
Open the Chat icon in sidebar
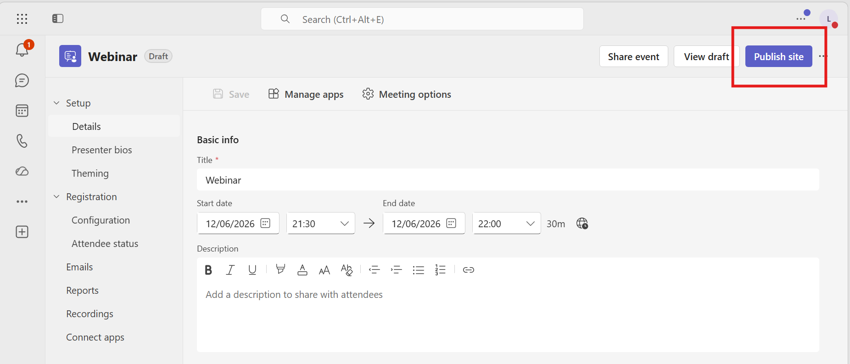click(22, 80)
